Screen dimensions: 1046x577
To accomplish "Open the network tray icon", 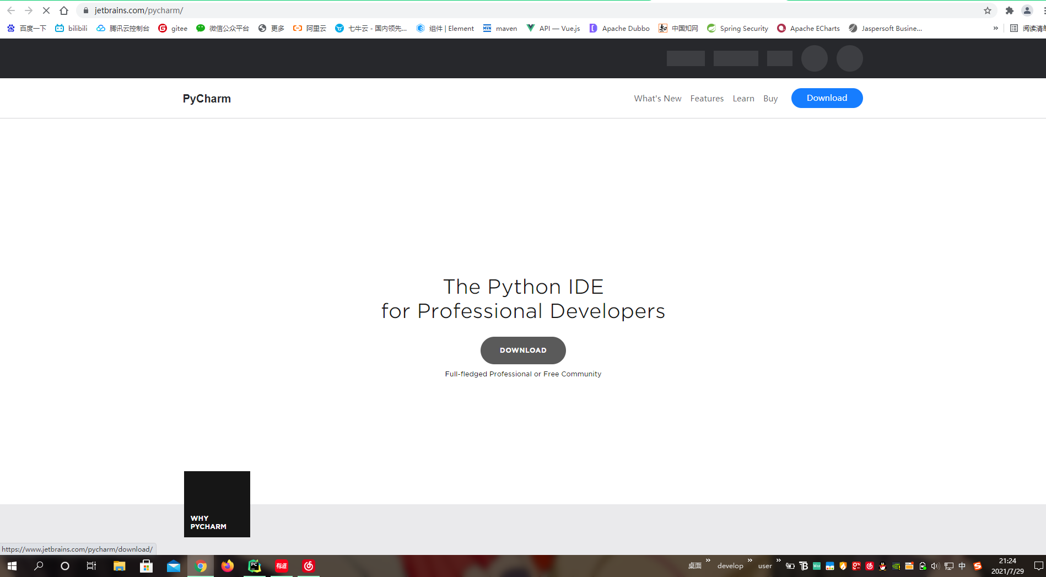I will coord(949,566).
